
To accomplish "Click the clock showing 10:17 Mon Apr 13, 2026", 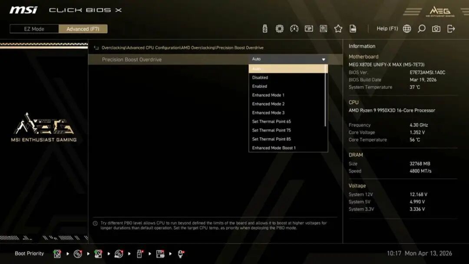I will click(x=419, y=253).
